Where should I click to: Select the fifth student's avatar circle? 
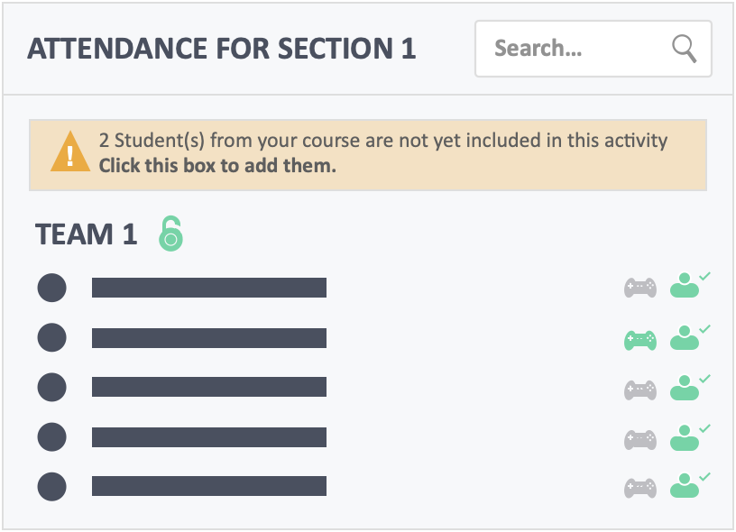(x=51, y=487)
